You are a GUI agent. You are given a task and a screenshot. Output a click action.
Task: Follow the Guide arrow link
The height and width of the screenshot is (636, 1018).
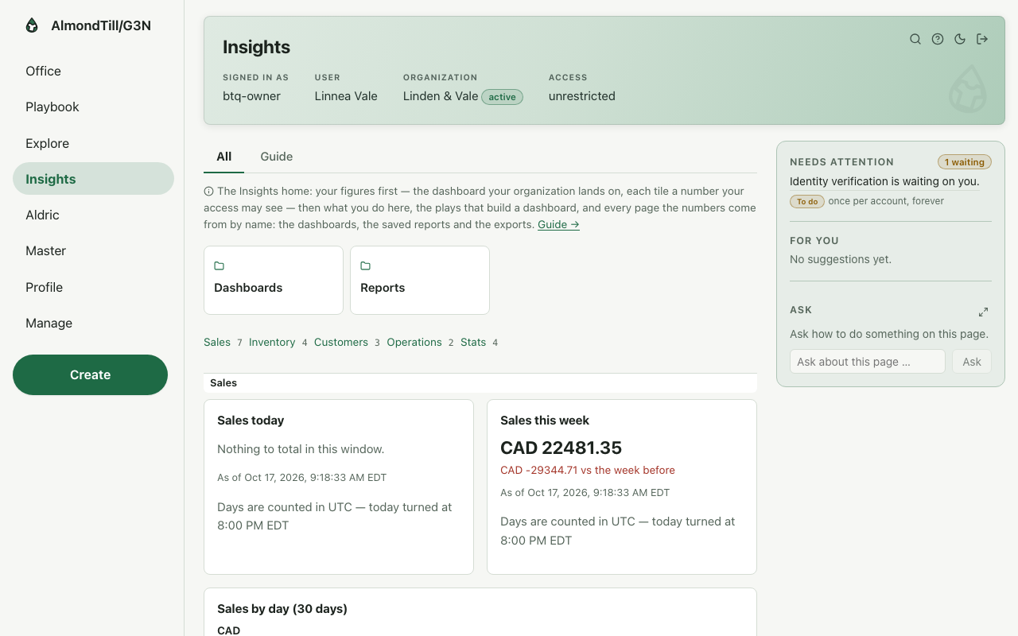point(558,224)
